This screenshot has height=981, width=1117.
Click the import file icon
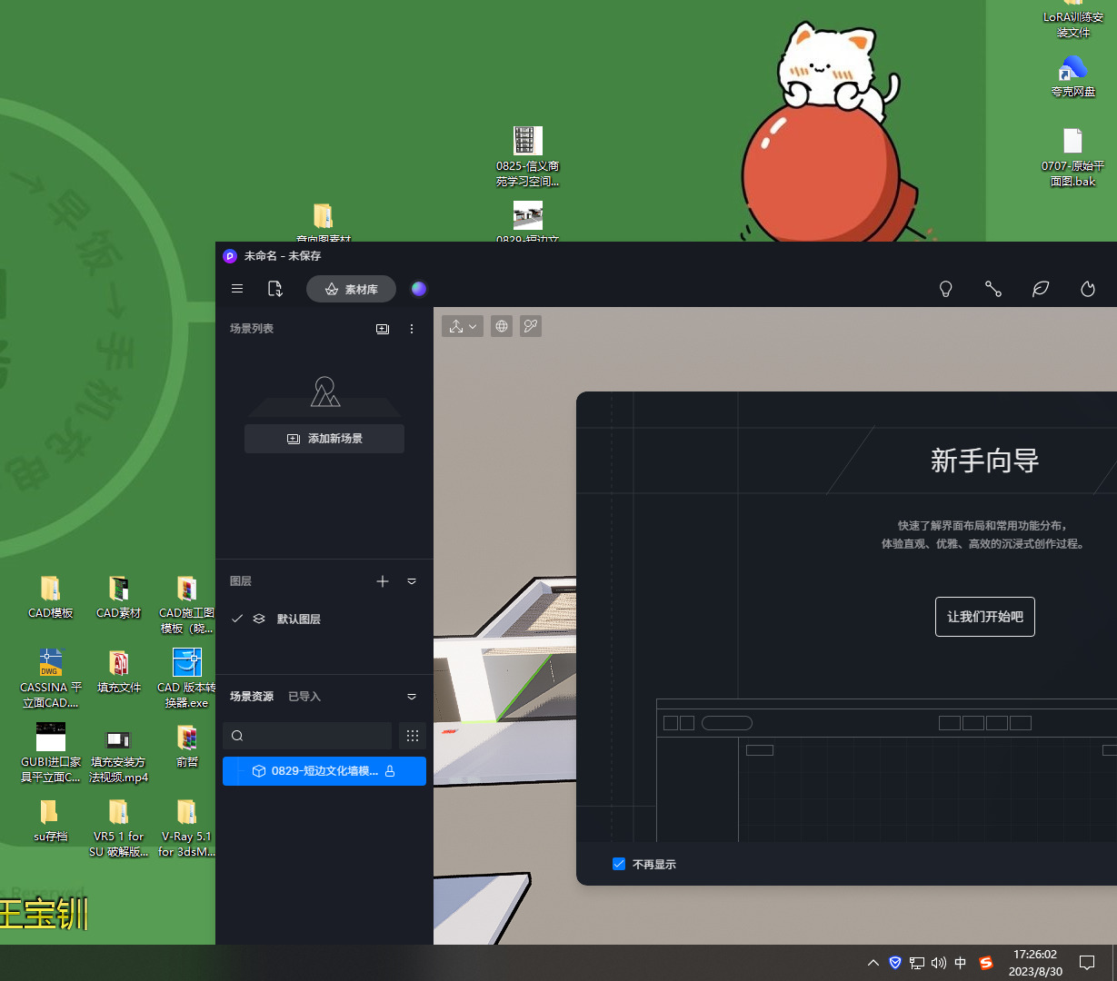pos(275,289)
